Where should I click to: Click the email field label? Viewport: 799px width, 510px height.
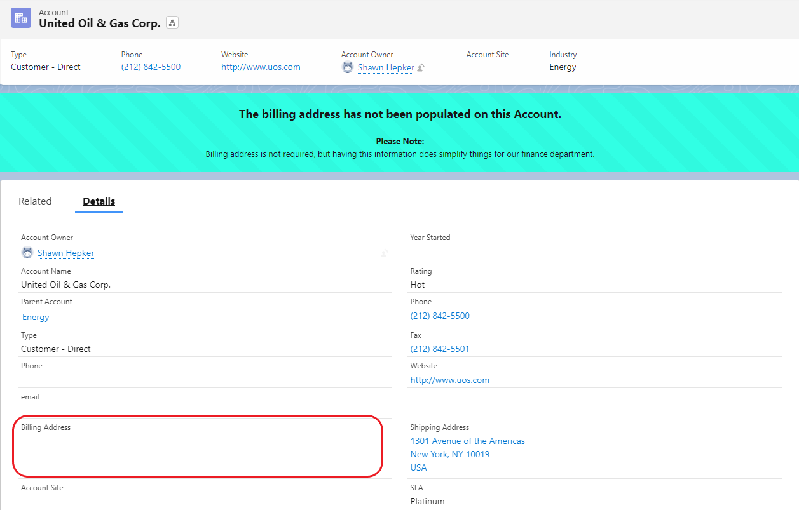pos(30,397)
